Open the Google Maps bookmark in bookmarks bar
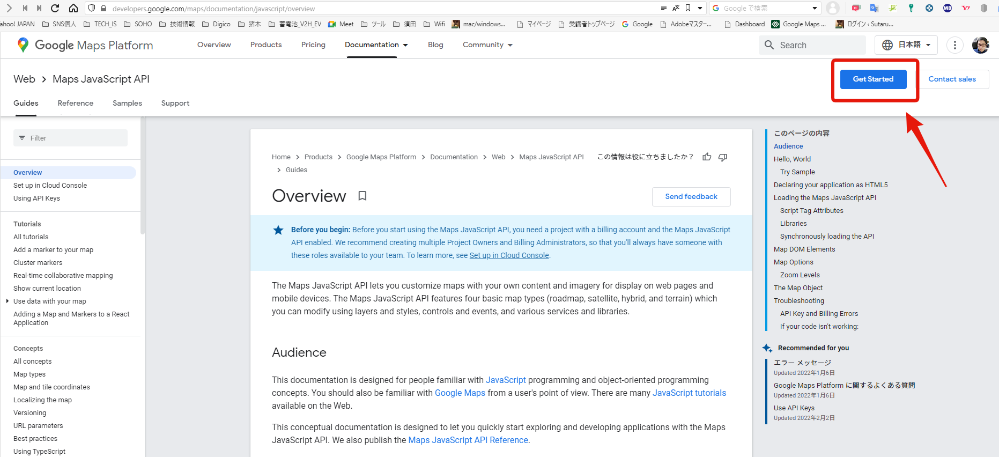The image size is (999, 457). pyautogui.click(x=798, y=24)
